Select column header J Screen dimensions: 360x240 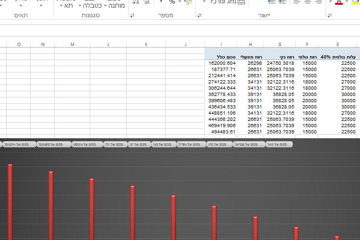click(185, 45)
